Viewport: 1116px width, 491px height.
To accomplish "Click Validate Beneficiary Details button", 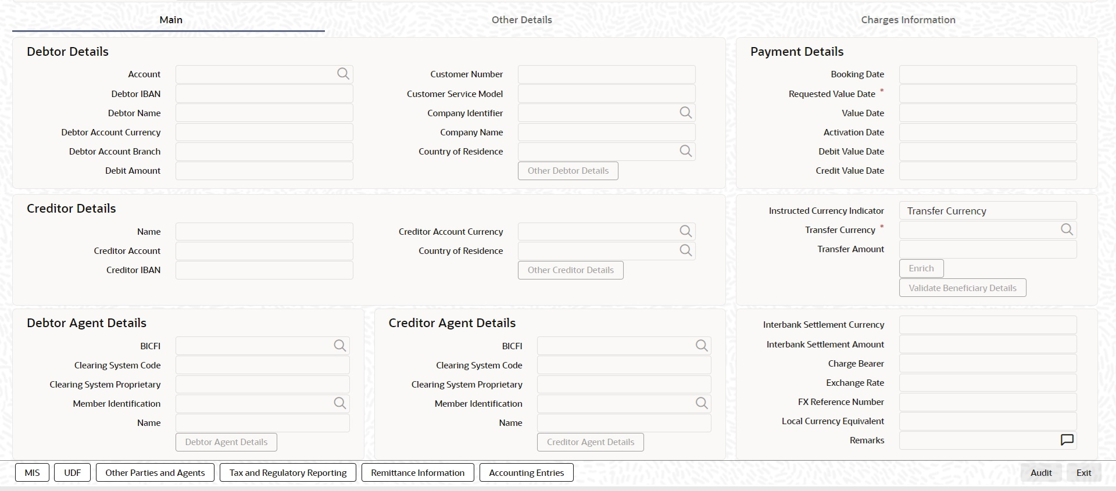I will coord(963,288).
